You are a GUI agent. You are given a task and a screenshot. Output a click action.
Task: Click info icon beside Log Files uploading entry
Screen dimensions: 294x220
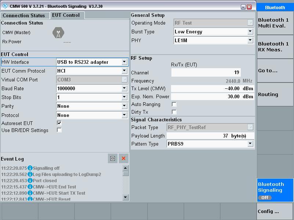30,174
